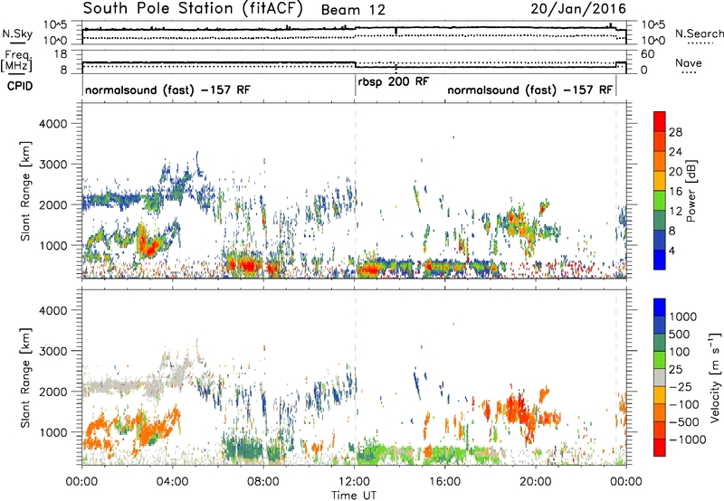Click the '3000' tick of the velocity panel axis
The height and width of the screenshot is (501, 724).
tap(52, 351)
